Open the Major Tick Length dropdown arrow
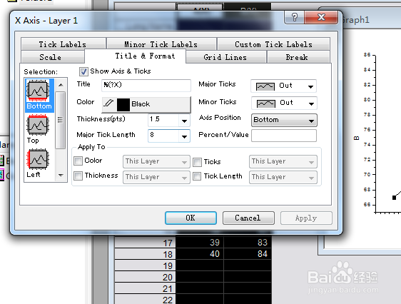 pos(184,136)
